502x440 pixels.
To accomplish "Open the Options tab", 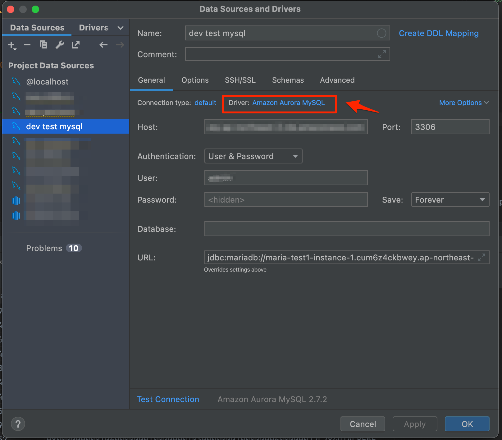I will click(195, 80).
